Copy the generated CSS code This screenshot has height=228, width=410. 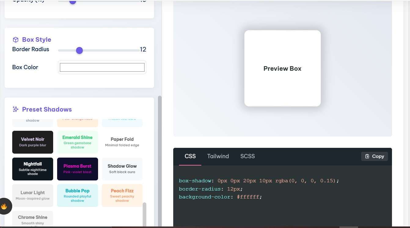click(x=375, y=156)
